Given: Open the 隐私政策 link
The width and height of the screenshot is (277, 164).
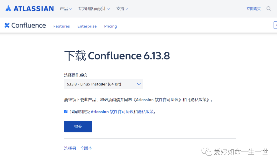Looking at the screenshot, I should [x=146, y=112].
